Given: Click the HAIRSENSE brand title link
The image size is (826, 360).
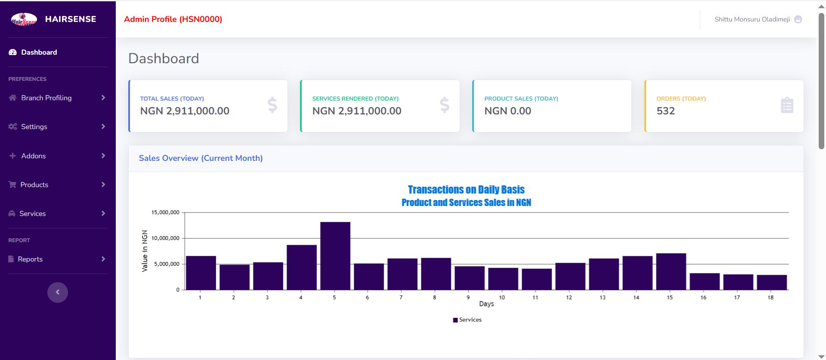Looking at the screenshot, I should 71,19.
